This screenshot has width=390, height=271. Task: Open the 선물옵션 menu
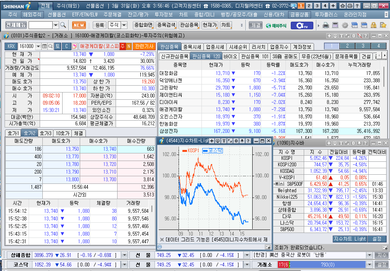[57, 14]
